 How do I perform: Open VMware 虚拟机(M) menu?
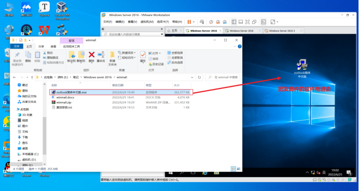[147, 22]
